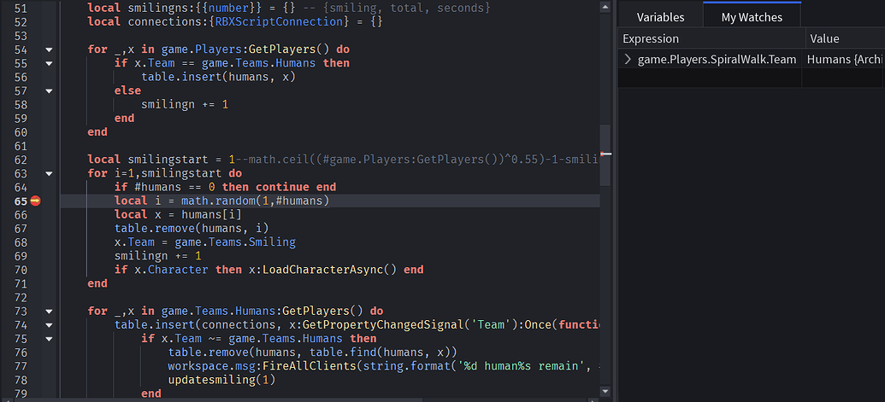885x402 pixels.
Task: Click the vertical scrollbar thumb in editor
Action: pos(605,154)
